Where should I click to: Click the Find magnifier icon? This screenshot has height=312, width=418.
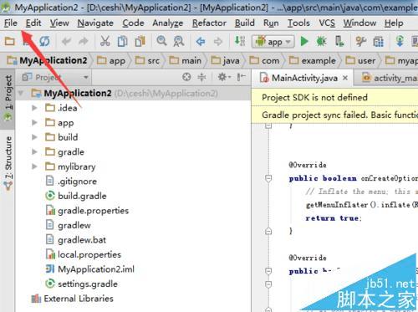tap(161, 41)
